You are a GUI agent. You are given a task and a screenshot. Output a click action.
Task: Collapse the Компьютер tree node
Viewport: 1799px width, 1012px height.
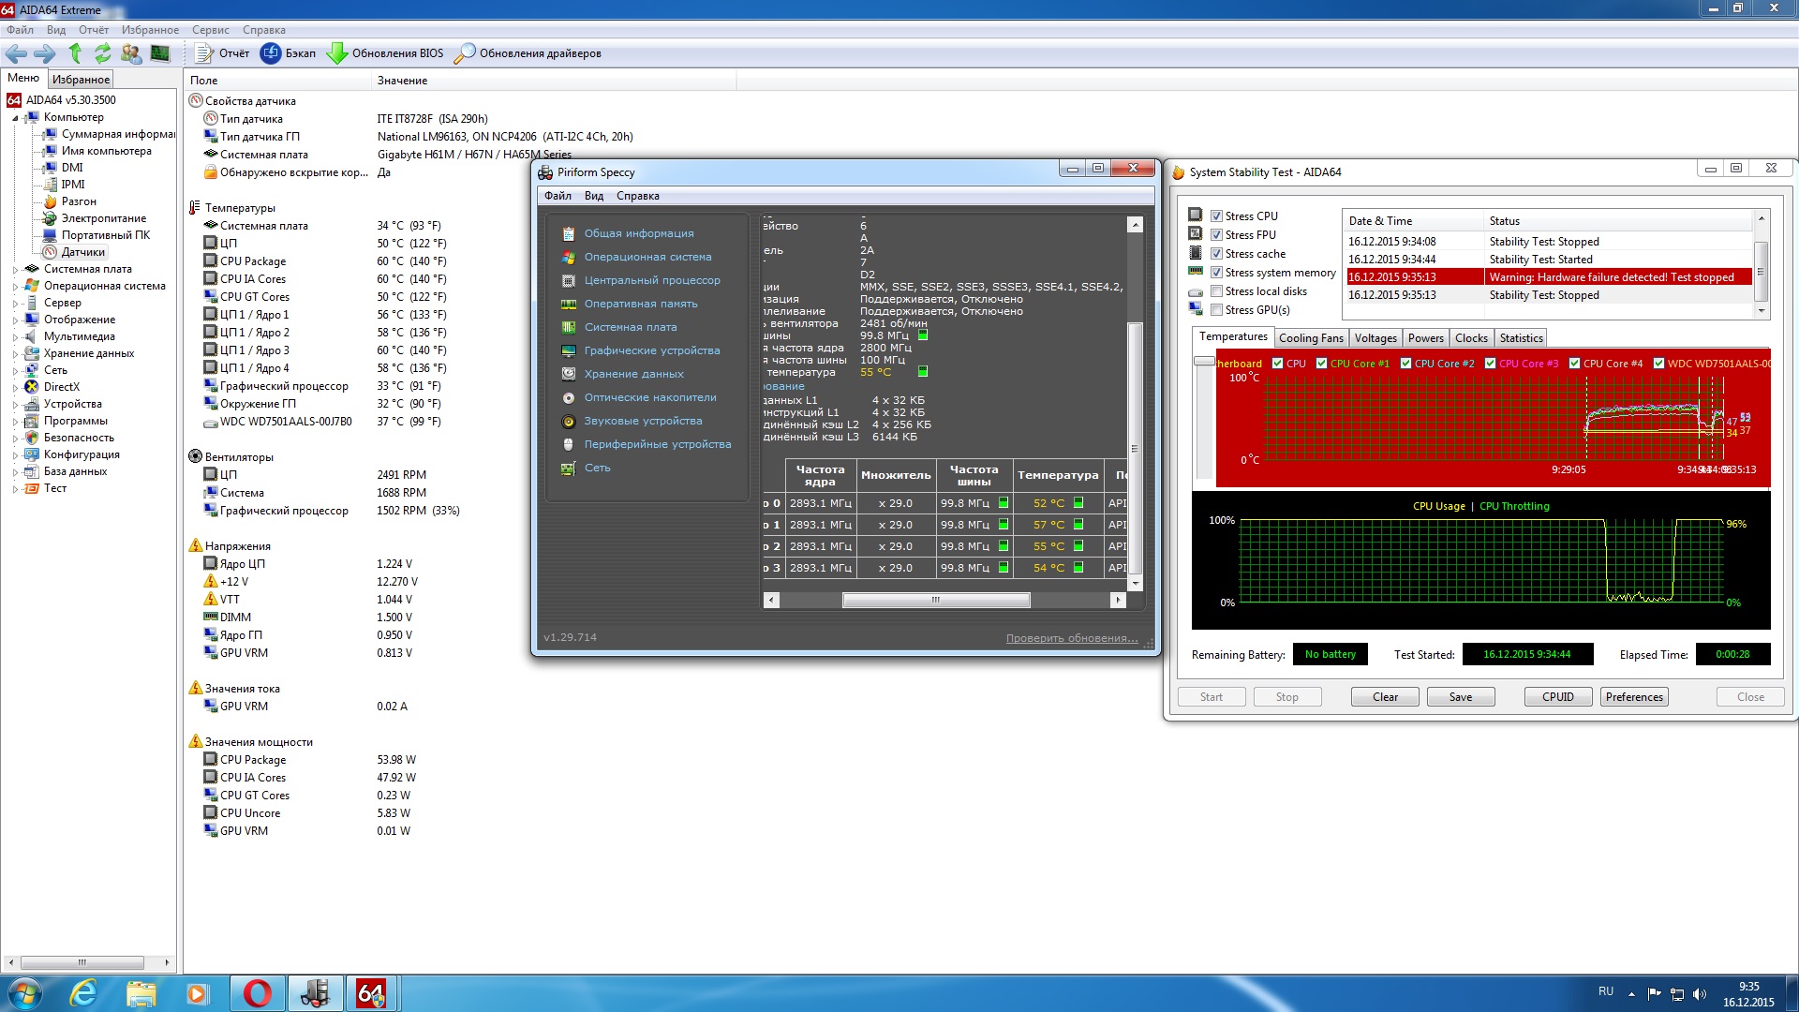pos(15,118)
